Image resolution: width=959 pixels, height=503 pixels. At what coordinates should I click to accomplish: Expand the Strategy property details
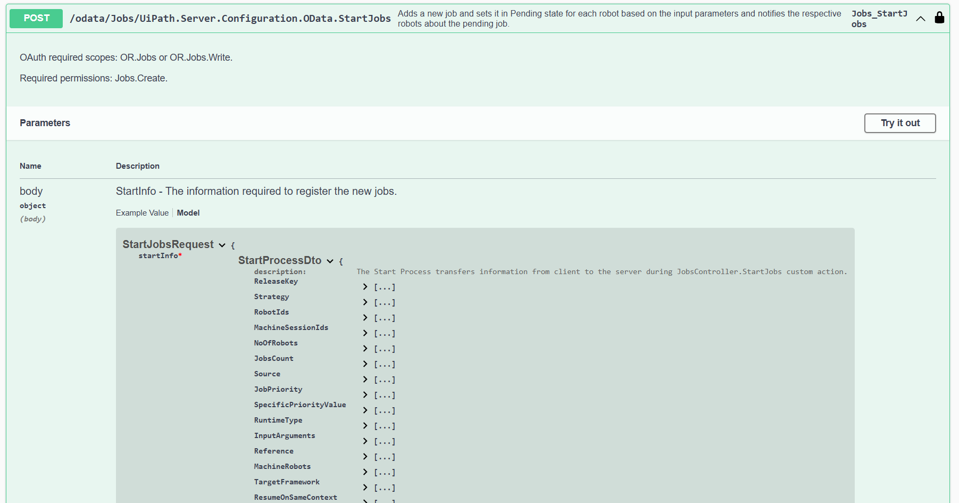point(365,302)
